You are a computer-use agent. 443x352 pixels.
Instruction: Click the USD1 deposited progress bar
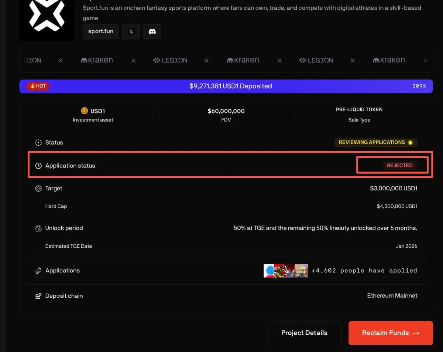(226, 86)
